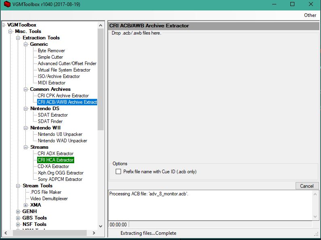Collapse the Nintendo WII node
321x240 pixels.
pos(25,128)
